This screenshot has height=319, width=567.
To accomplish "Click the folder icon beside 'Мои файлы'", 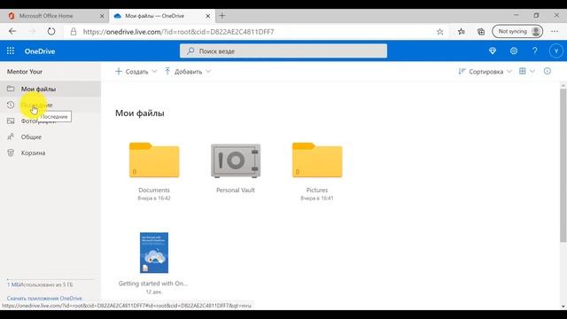I will click(x=11, y=89).
